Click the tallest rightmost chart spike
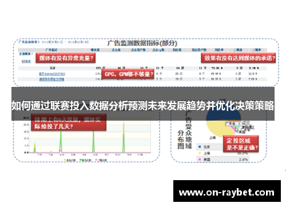286x207 pixels. coord(124,137)
